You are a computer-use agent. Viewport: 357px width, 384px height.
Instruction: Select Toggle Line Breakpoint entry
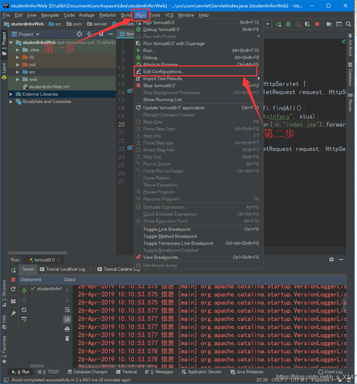[x=199, y=229]
